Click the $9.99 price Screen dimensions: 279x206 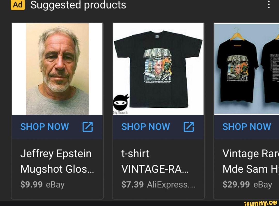coord(32,185)
